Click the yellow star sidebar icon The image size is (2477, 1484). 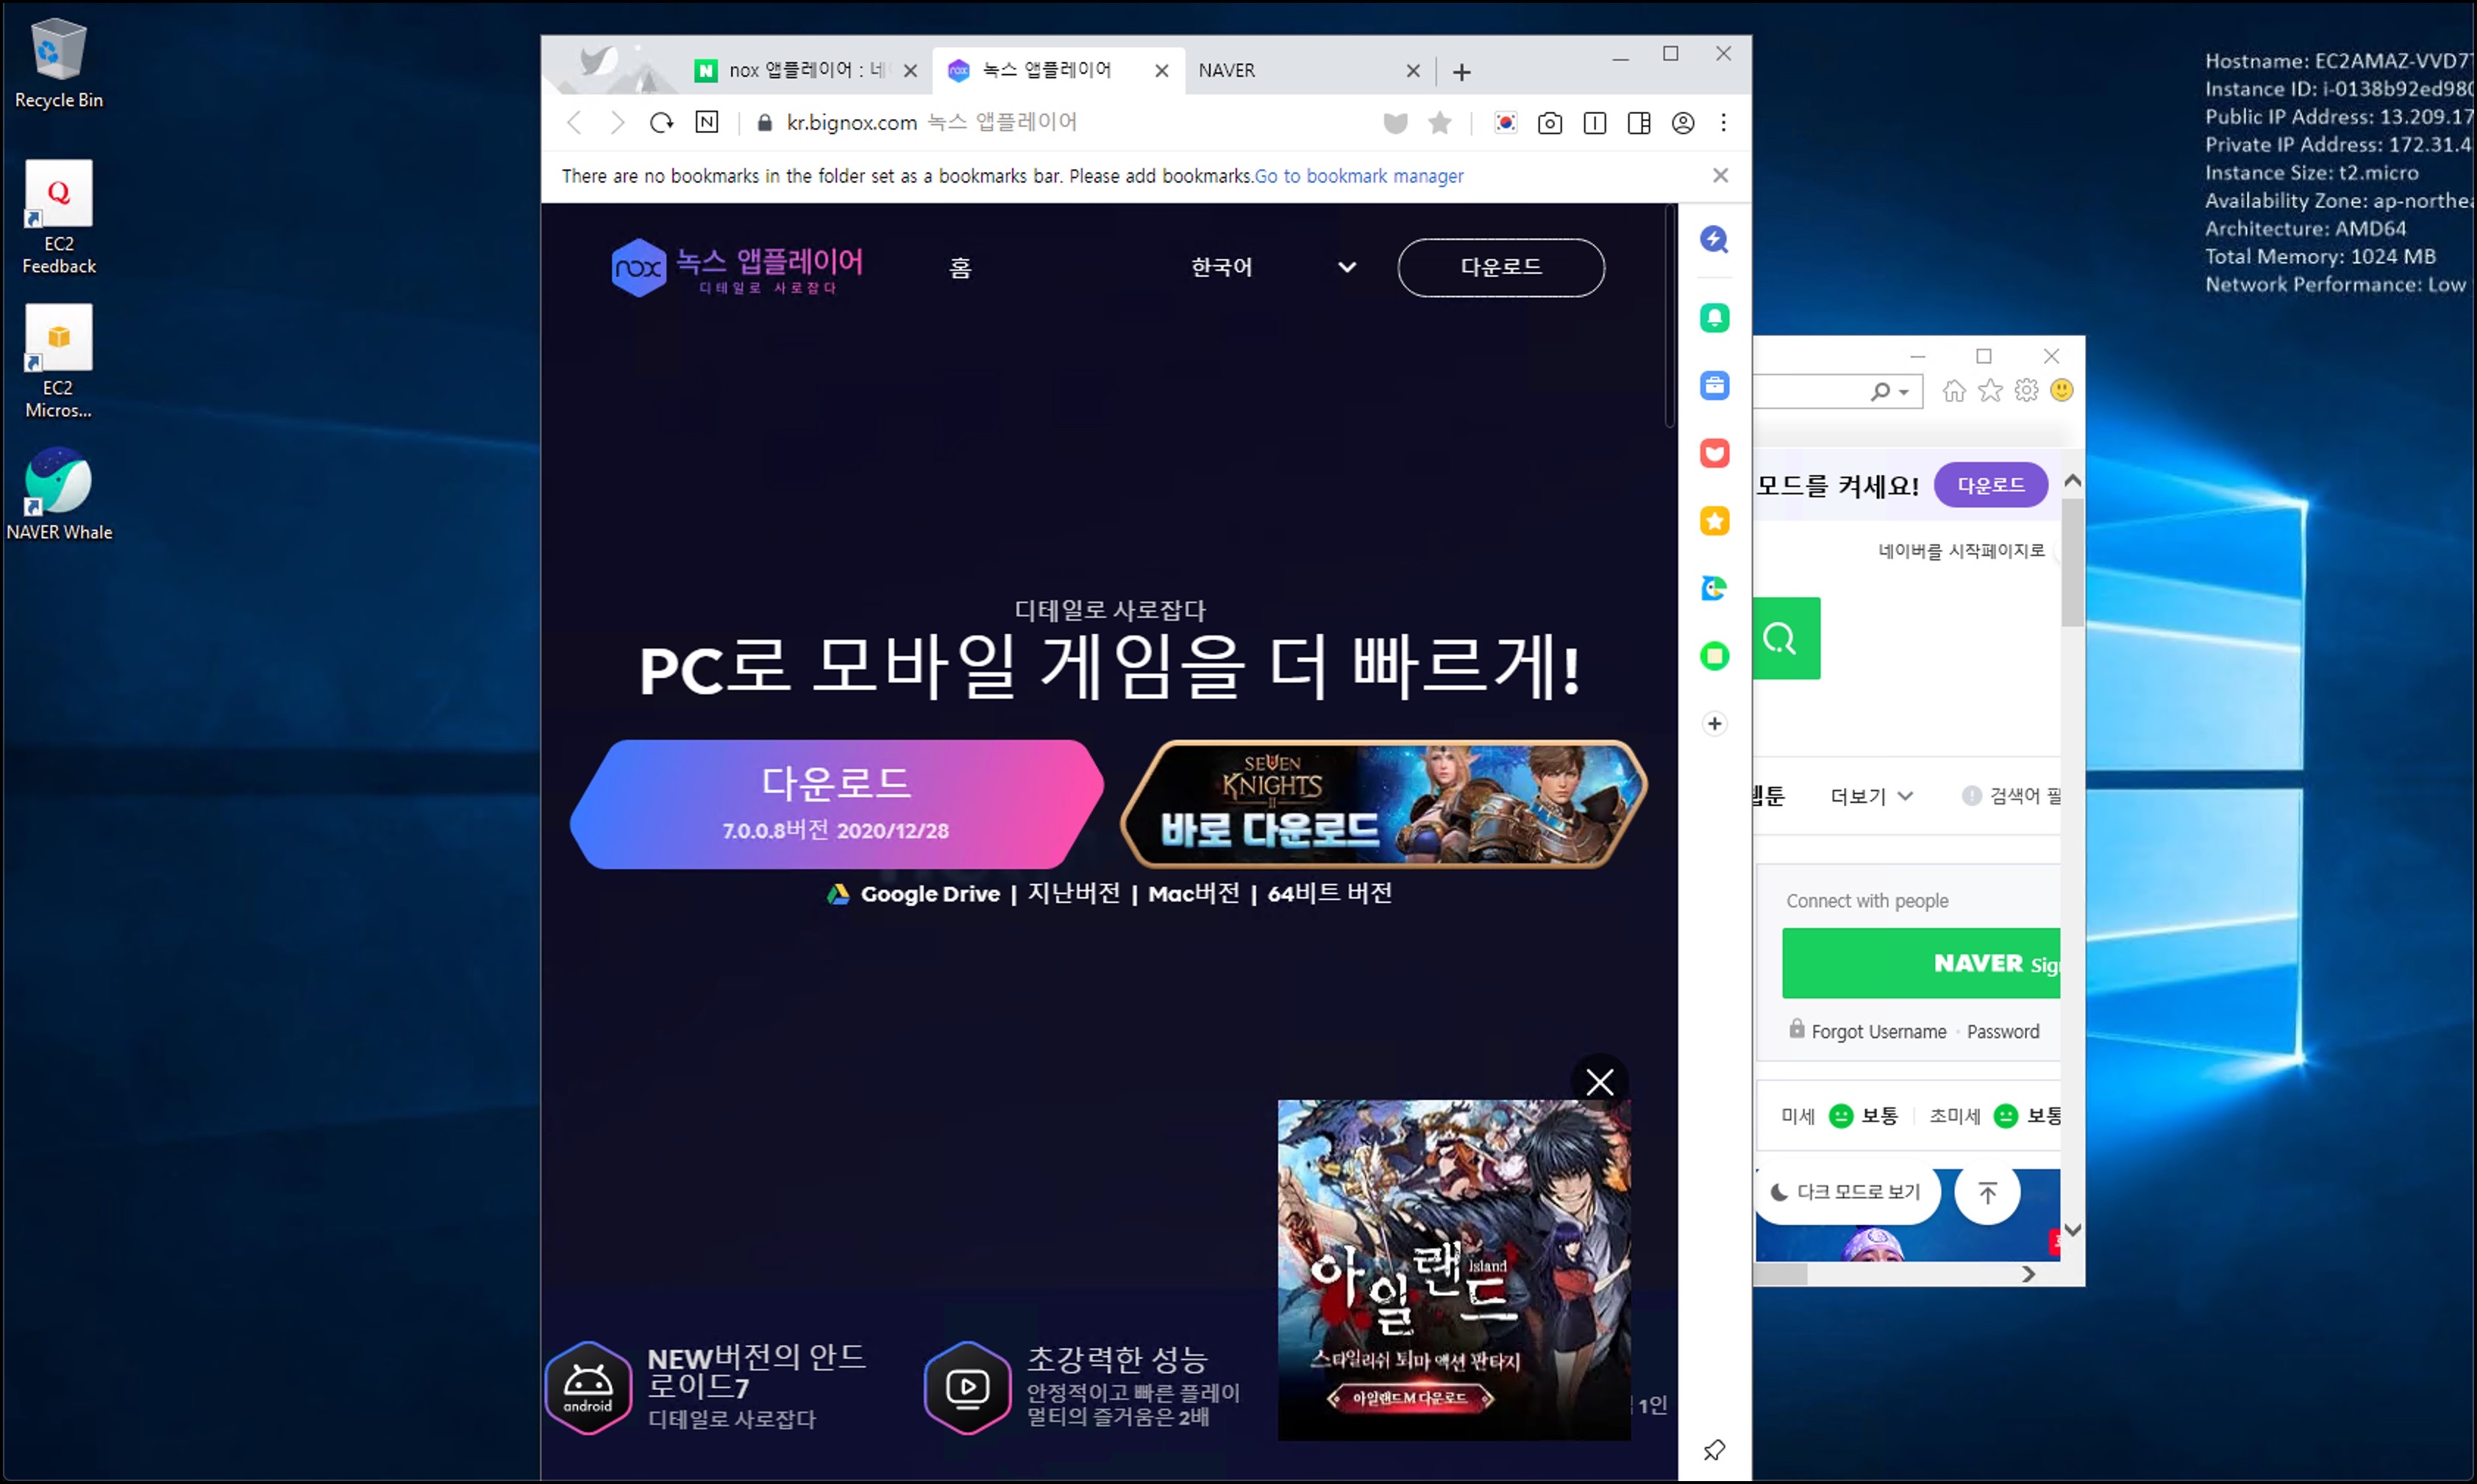coord(1714,521)
